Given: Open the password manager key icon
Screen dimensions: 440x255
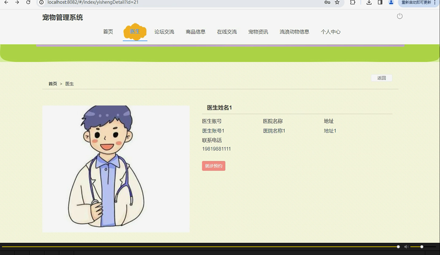Looking at the screenshot, I should [327, 2].
